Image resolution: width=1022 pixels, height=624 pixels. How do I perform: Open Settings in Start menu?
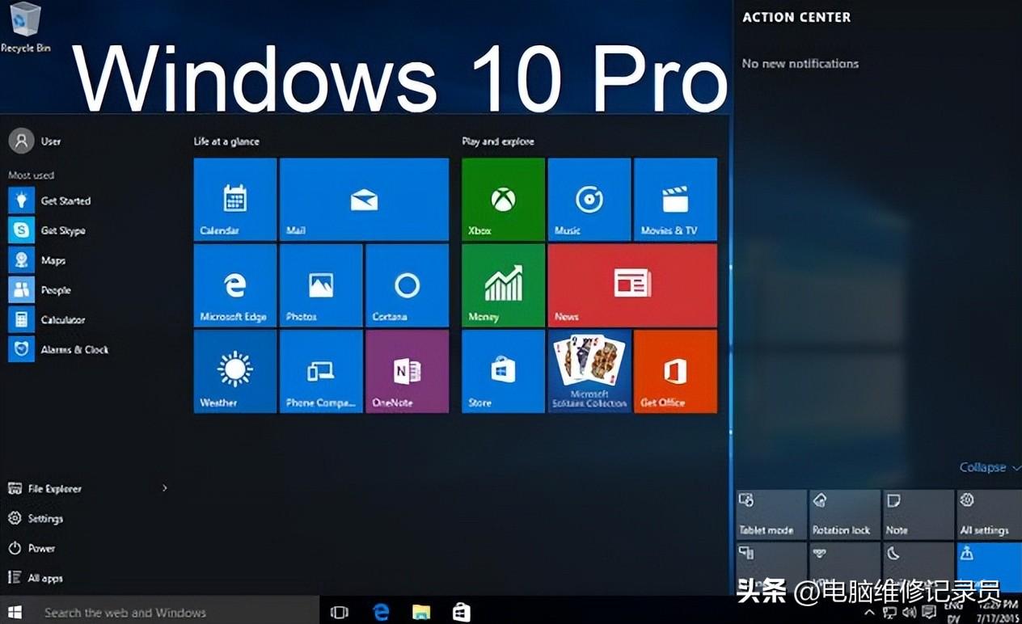36,518
